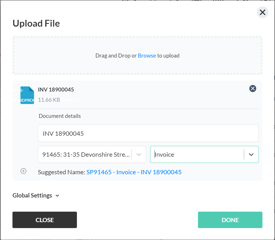Click the Upload File title

(36, 23)
